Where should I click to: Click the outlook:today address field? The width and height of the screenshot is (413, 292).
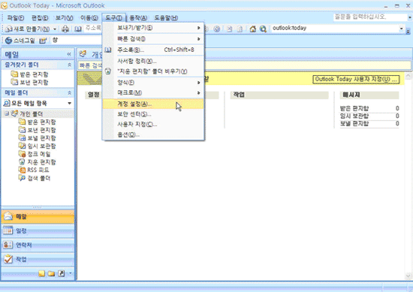coord(335,29)
